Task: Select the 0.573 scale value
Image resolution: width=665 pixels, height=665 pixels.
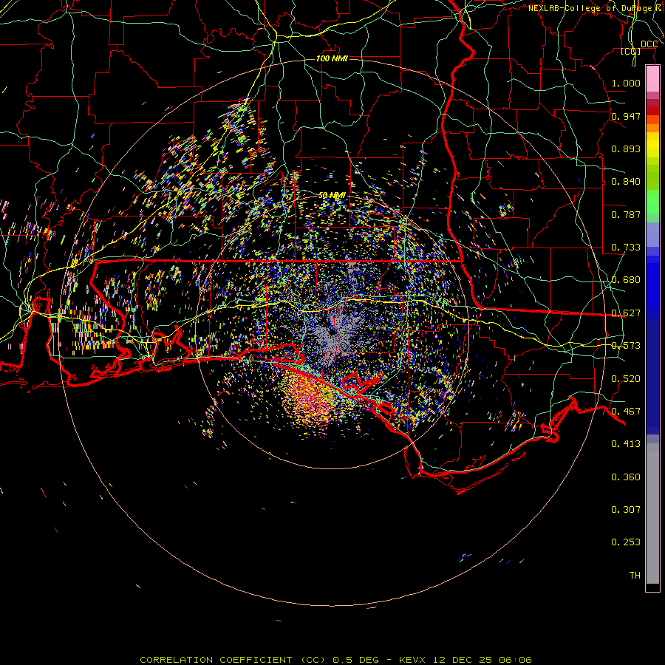Action: tap(626, 346)
